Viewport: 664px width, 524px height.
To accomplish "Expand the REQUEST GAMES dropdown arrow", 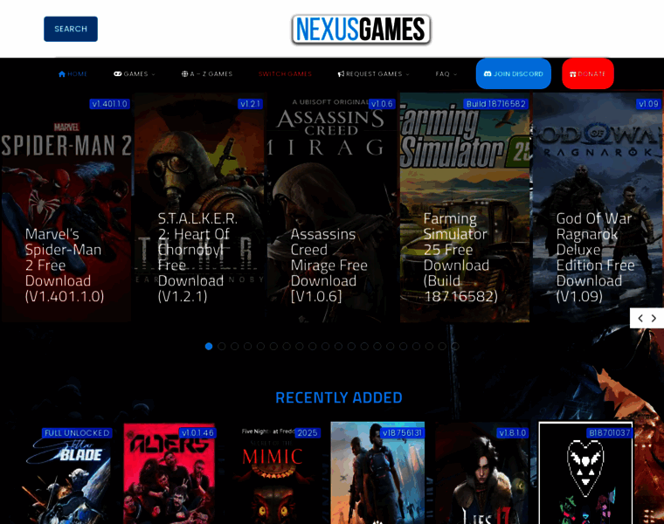I will coord(407,74).
